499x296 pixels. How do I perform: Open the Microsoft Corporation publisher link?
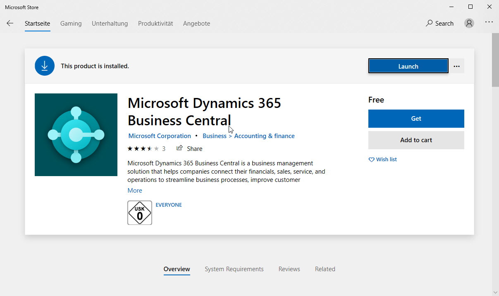point(160,136)
